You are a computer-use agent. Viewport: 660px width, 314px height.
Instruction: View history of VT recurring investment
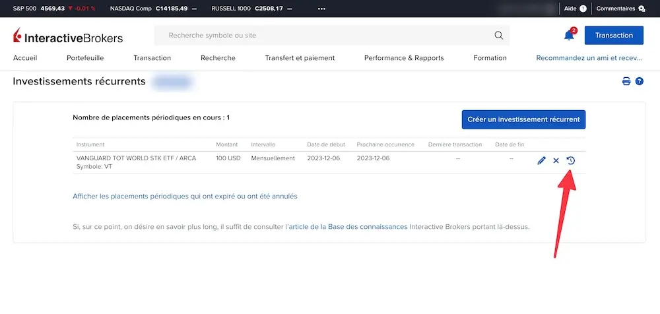(571, 160)
